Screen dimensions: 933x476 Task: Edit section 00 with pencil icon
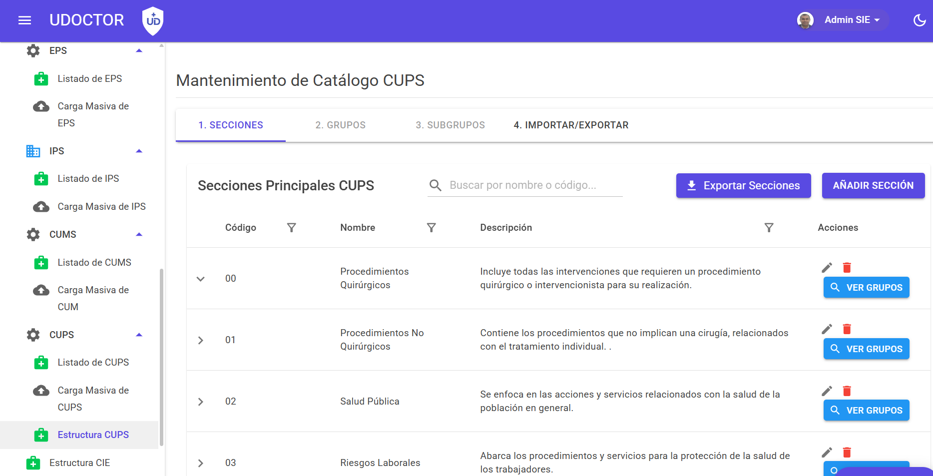827,268
